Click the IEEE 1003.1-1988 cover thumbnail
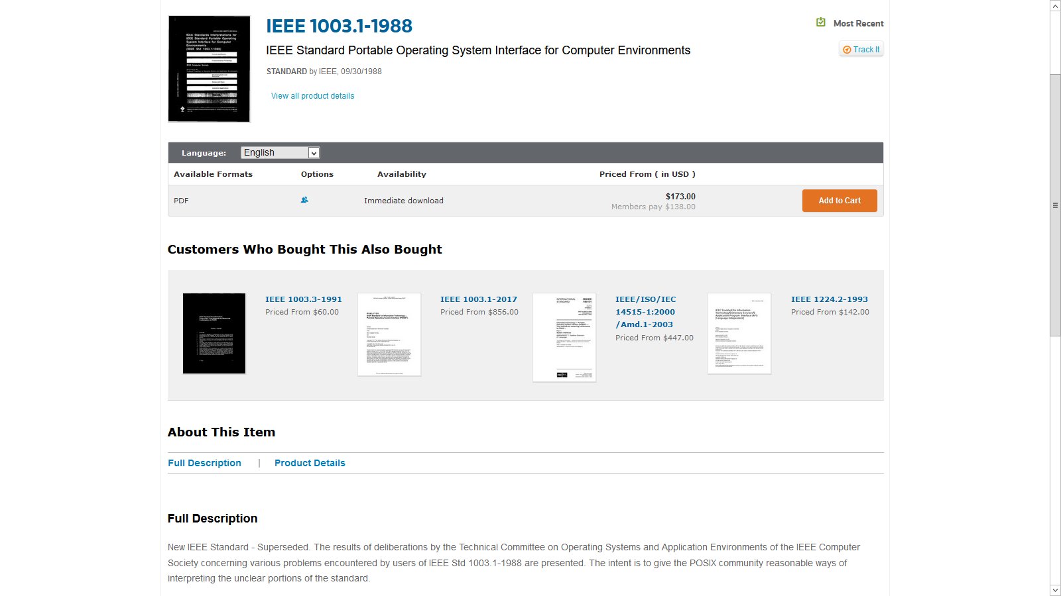This screenshot has width=1061, height=596. pos(209,69)
